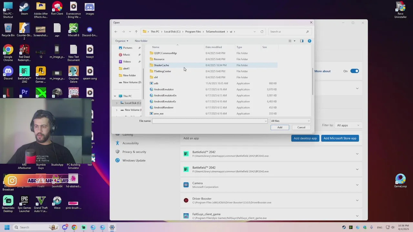Open the Filter by All apps dropdown
Screen dimensions: 413x232
(348, 125)
